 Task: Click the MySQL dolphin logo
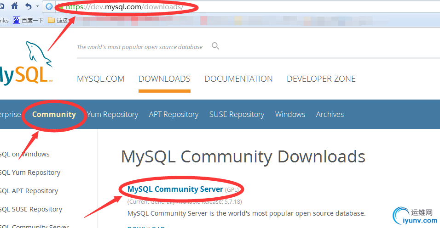(26, 63)
